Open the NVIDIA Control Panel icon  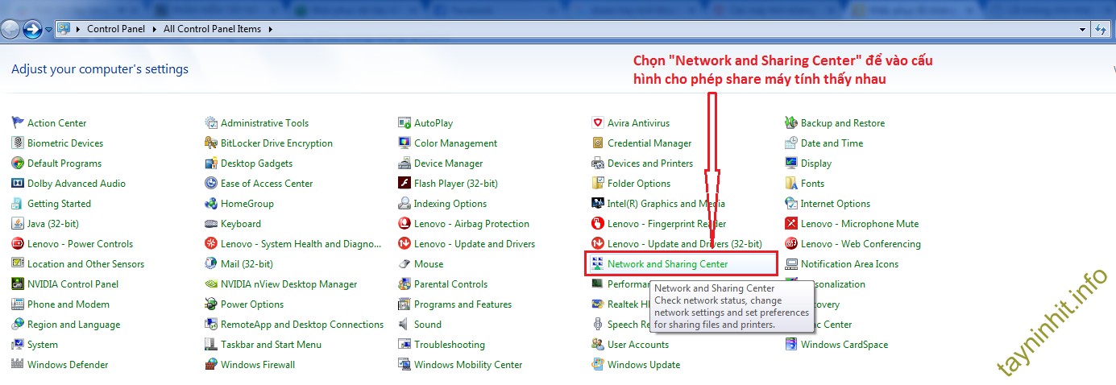click(x=18, y=284)
